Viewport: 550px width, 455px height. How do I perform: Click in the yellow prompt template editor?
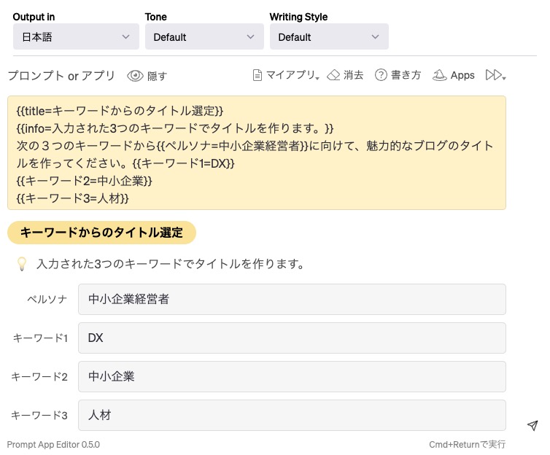tap(256, 152)
